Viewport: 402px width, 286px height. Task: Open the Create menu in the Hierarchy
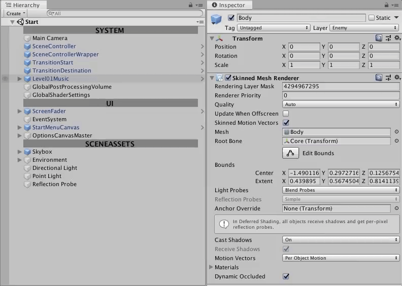click(x=16, y=14)
